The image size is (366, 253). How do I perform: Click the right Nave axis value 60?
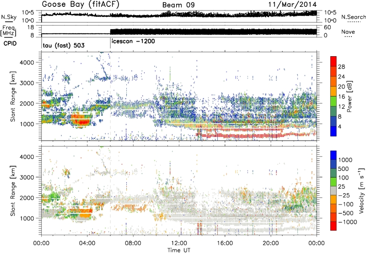click(x=328, y=27)
